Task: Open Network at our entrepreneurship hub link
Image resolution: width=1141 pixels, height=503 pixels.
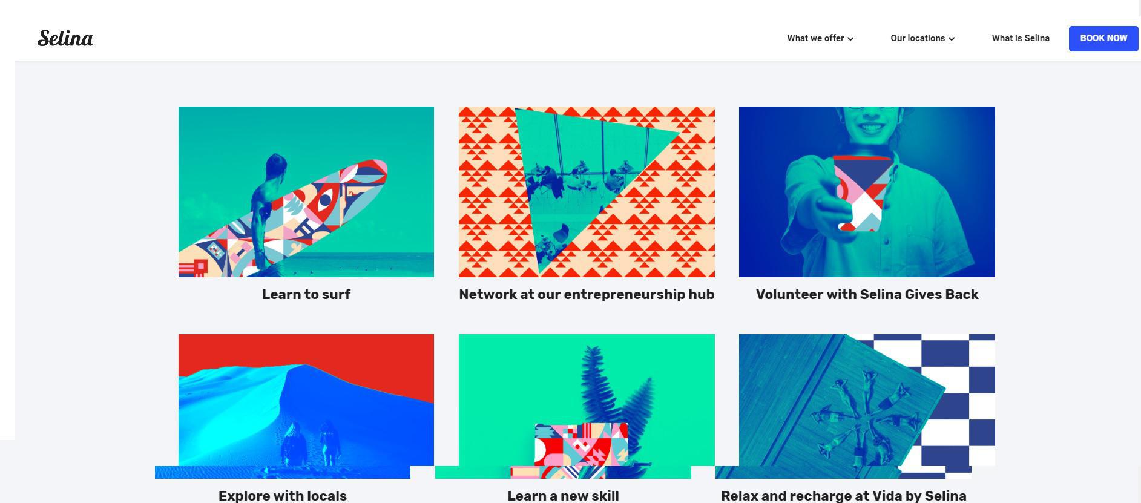Action: click(x=587, y=294)
